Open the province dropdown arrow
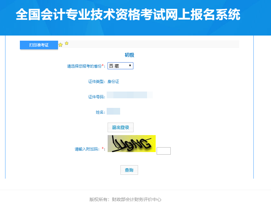This screenshot has height=210, width=271. point(130,65)
